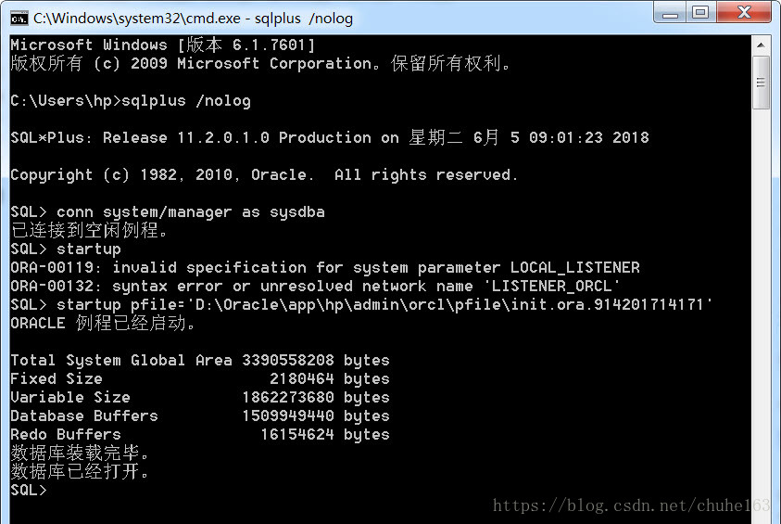Click the '已连接到空闲例程' message
The width and height of the screenshot is (781, 524).
[x=90, y=230]
